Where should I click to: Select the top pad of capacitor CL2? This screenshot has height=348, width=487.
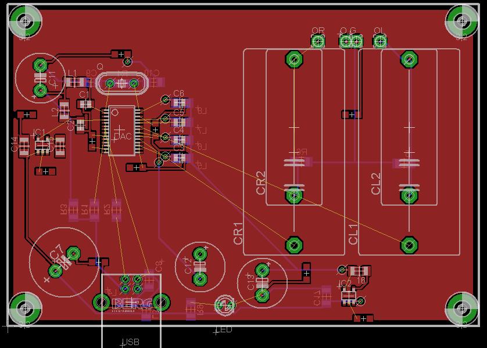point(409,59)
